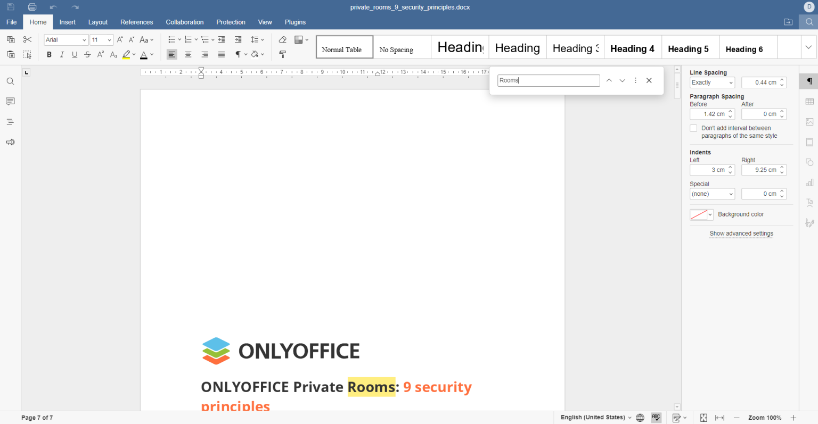Open the Comments panel in the left sidebar
The width and height of the screenshot is (818, 424).
pyautogui.click(x=10, y=101)
